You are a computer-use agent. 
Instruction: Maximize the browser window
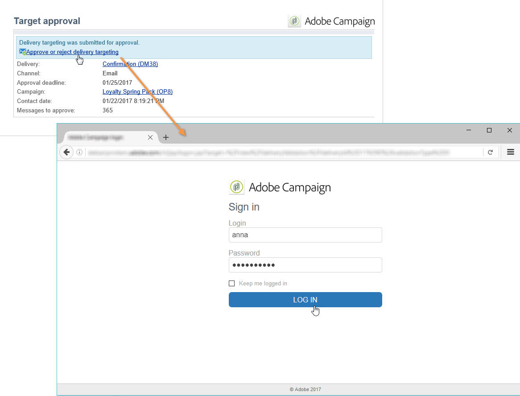489,130
